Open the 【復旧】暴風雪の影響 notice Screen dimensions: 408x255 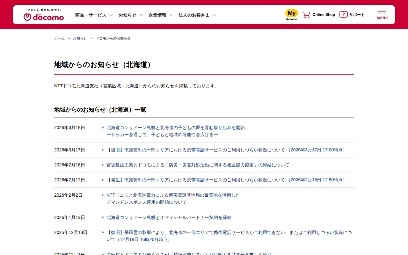pos(229,236)
